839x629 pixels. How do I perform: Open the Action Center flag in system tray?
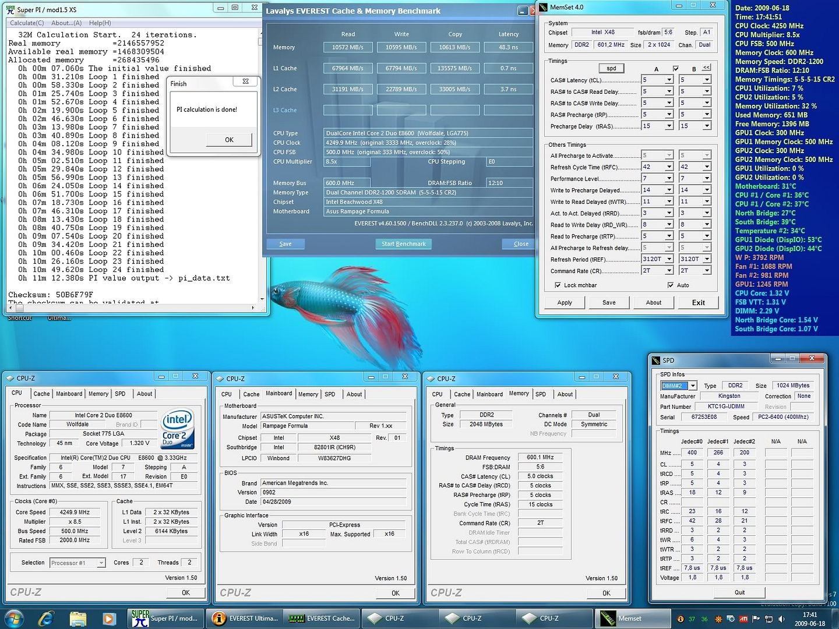coord(756,619)
